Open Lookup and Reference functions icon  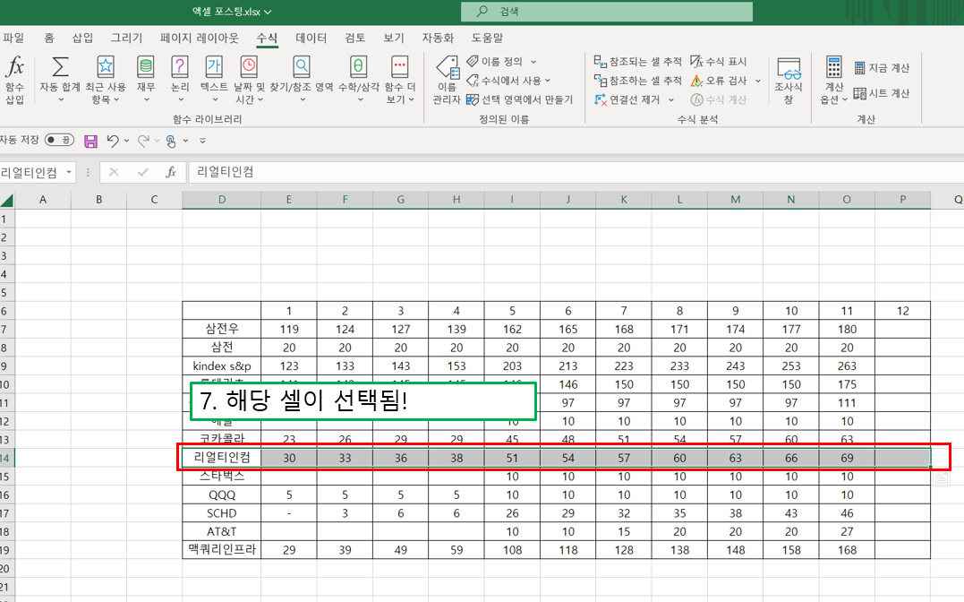302,66
